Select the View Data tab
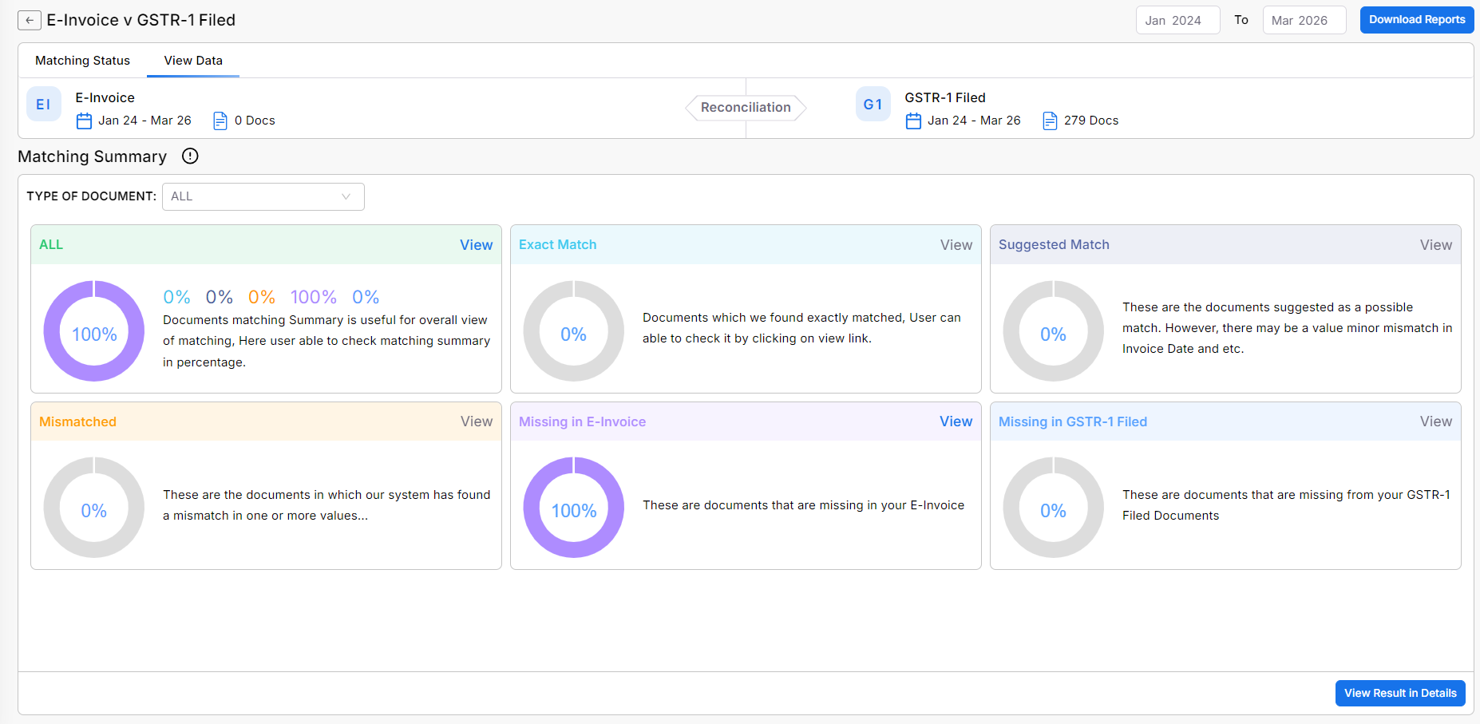Screen dimensions: 1480x724 [x=193, y=61]
